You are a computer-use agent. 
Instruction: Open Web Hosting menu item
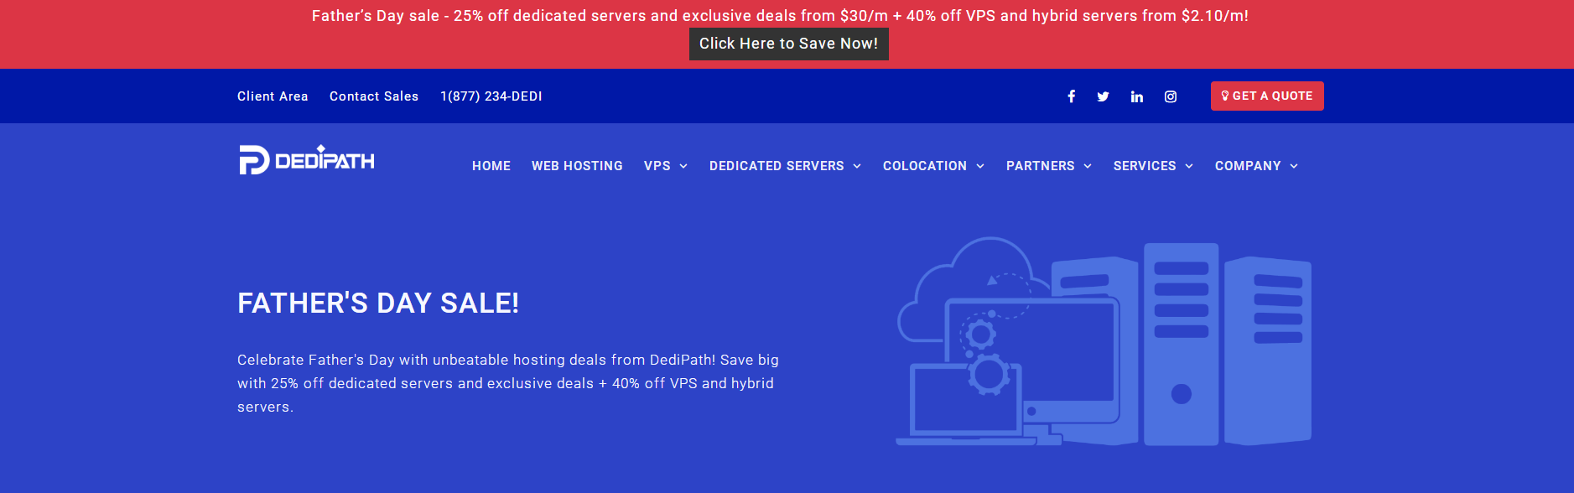point(577,166)
